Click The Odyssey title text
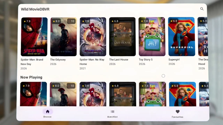 58,59
